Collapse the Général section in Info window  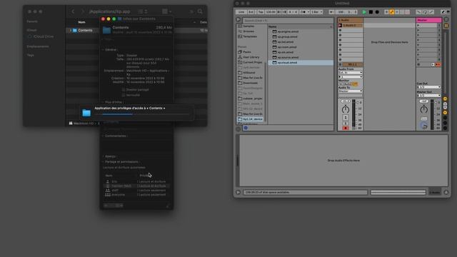(103, 50)
